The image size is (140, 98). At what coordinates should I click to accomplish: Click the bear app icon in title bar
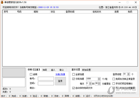point(2,2)
